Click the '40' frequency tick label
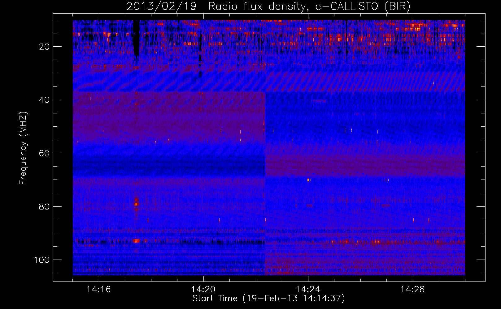Screen dimensions: 501x309 [x=45, y=100]
